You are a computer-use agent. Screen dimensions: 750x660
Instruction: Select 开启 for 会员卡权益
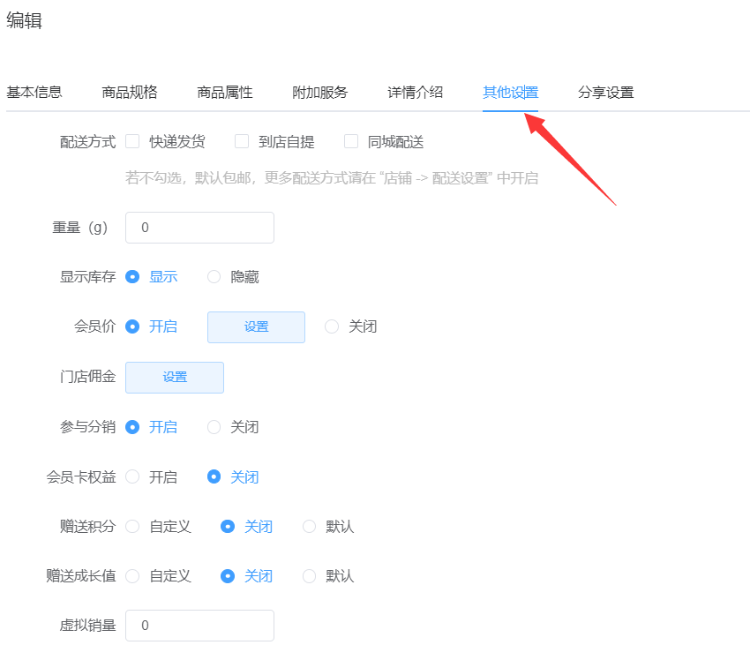tap(133, 476)
